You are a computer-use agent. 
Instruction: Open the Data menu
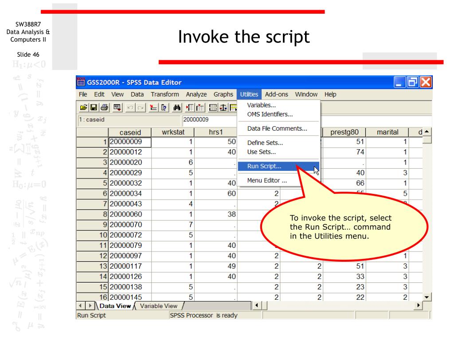click(x=137, y=94)
